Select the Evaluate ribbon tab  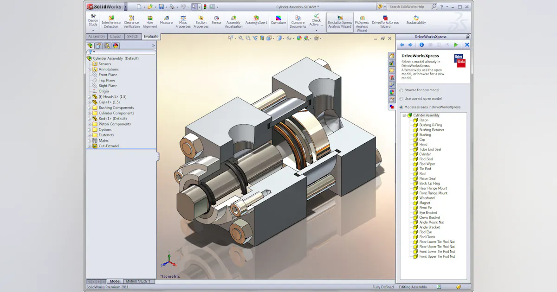151,36
